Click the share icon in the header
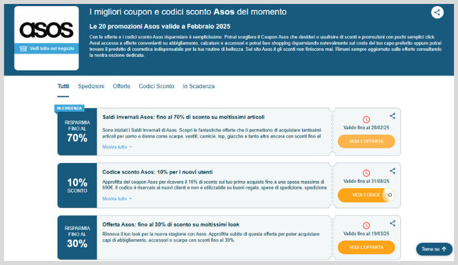The width and height of the screenshot is (458, 265). 437,12
